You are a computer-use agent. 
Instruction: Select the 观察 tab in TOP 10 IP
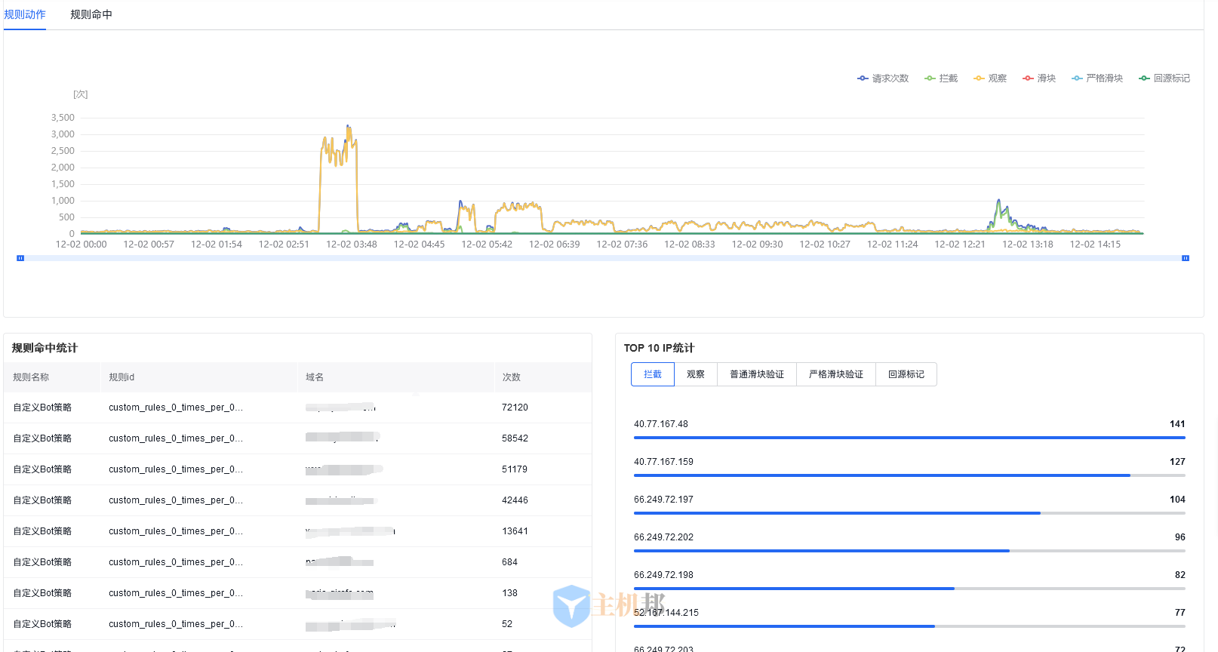click(x=696, y=374)
